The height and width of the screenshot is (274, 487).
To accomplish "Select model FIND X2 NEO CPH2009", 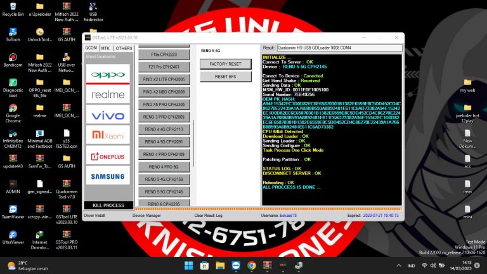I will point(164,92).
